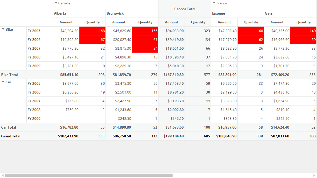Click the $167,510.80 Bike Total cell
317x178 pixels.
click(171, 75)
